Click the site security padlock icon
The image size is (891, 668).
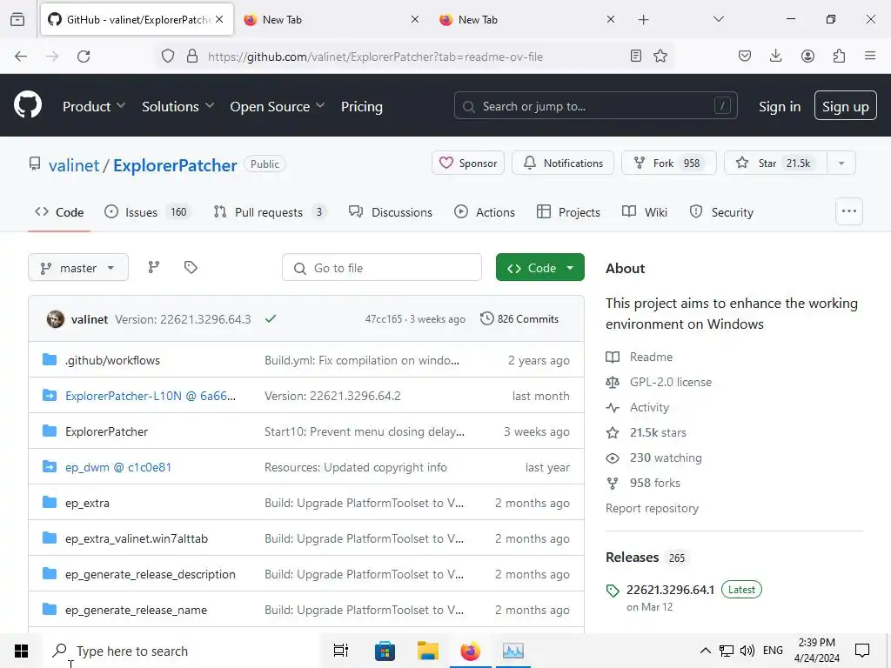[x=192, y=56]
